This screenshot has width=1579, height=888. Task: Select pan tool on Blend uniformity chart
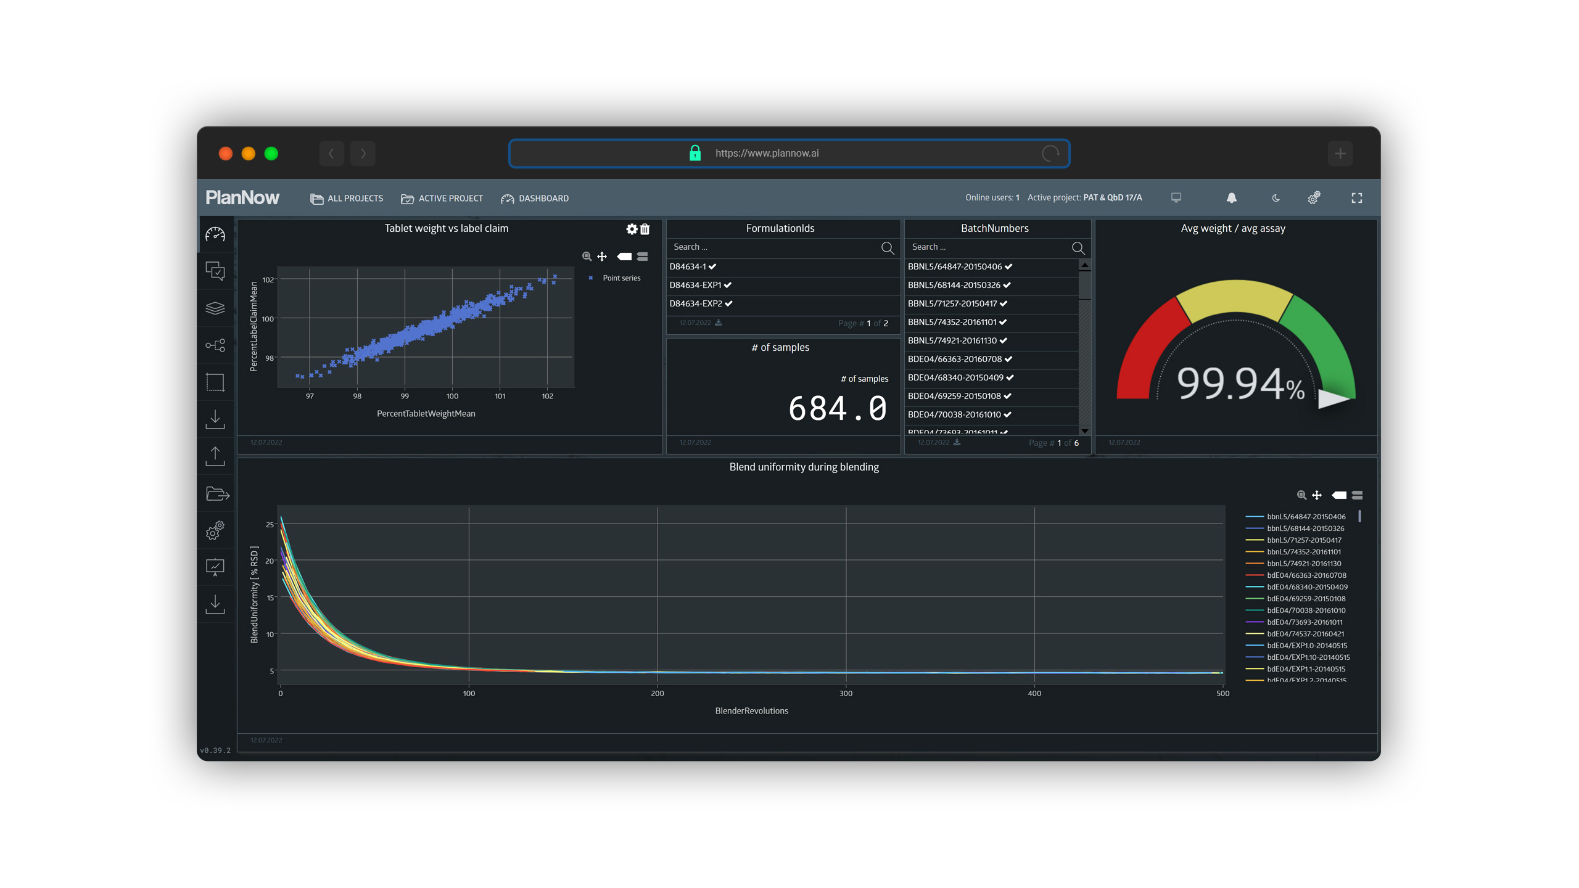coord(1316,495)
